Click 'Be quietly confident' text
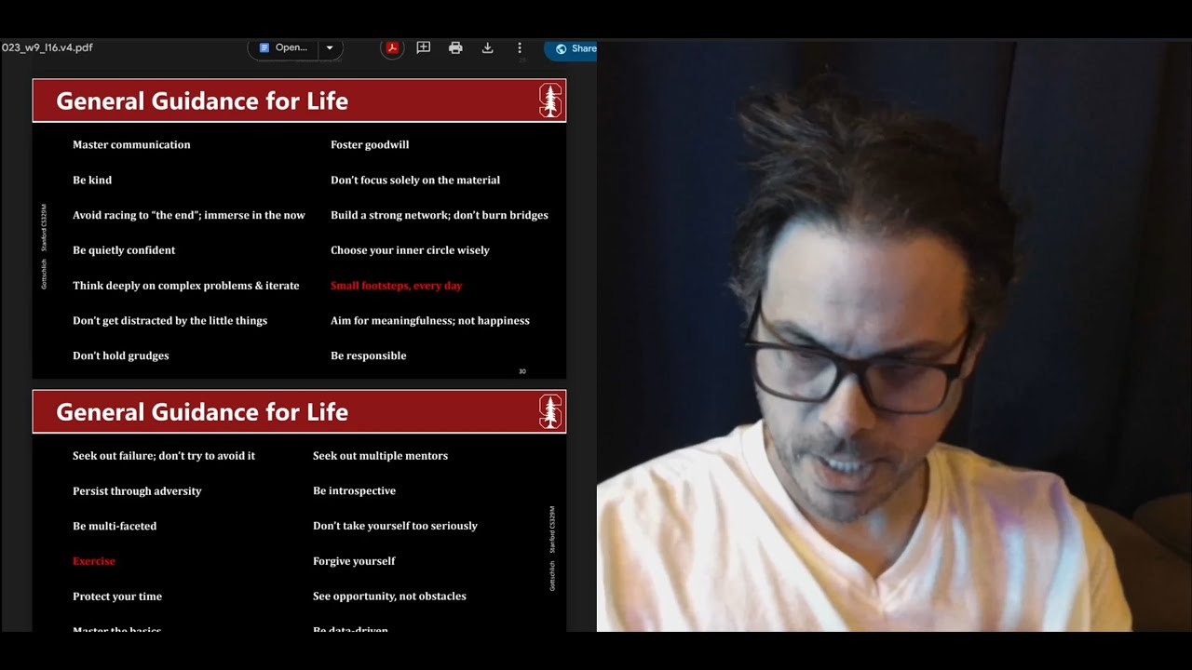 pos(124,250)
